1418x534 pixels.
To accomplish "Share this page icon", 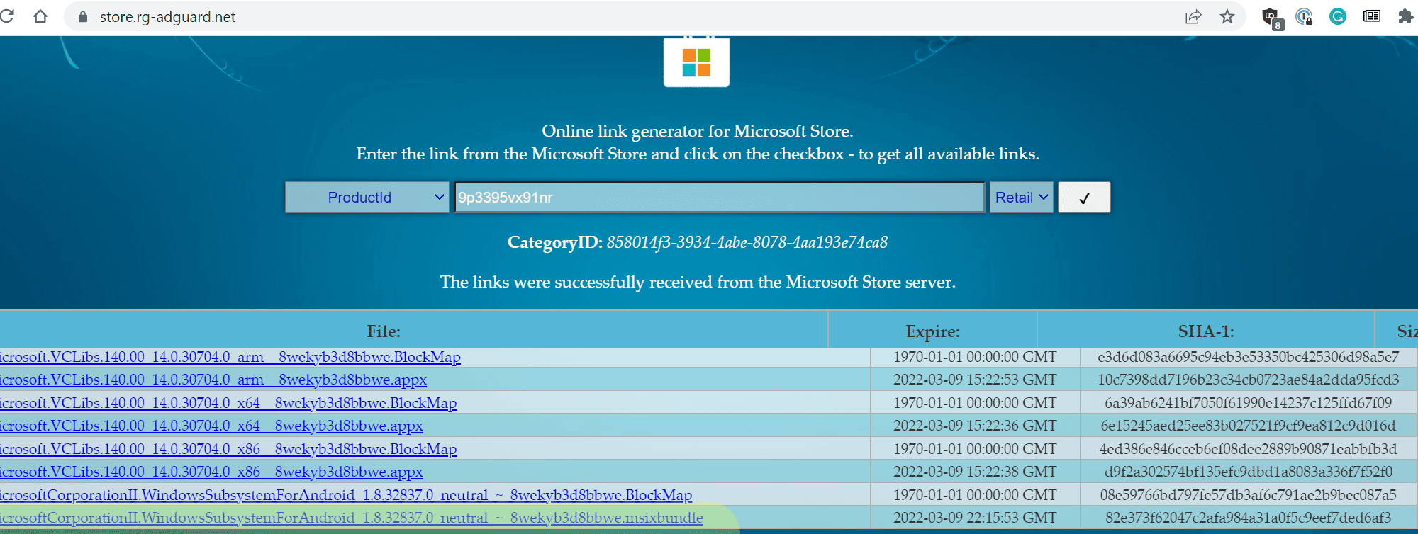I will coord(1193,16).
